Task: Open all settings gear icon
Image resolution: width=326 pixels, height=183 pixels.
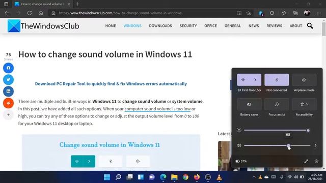Action: pyautogui.click(x=316, y=161)
